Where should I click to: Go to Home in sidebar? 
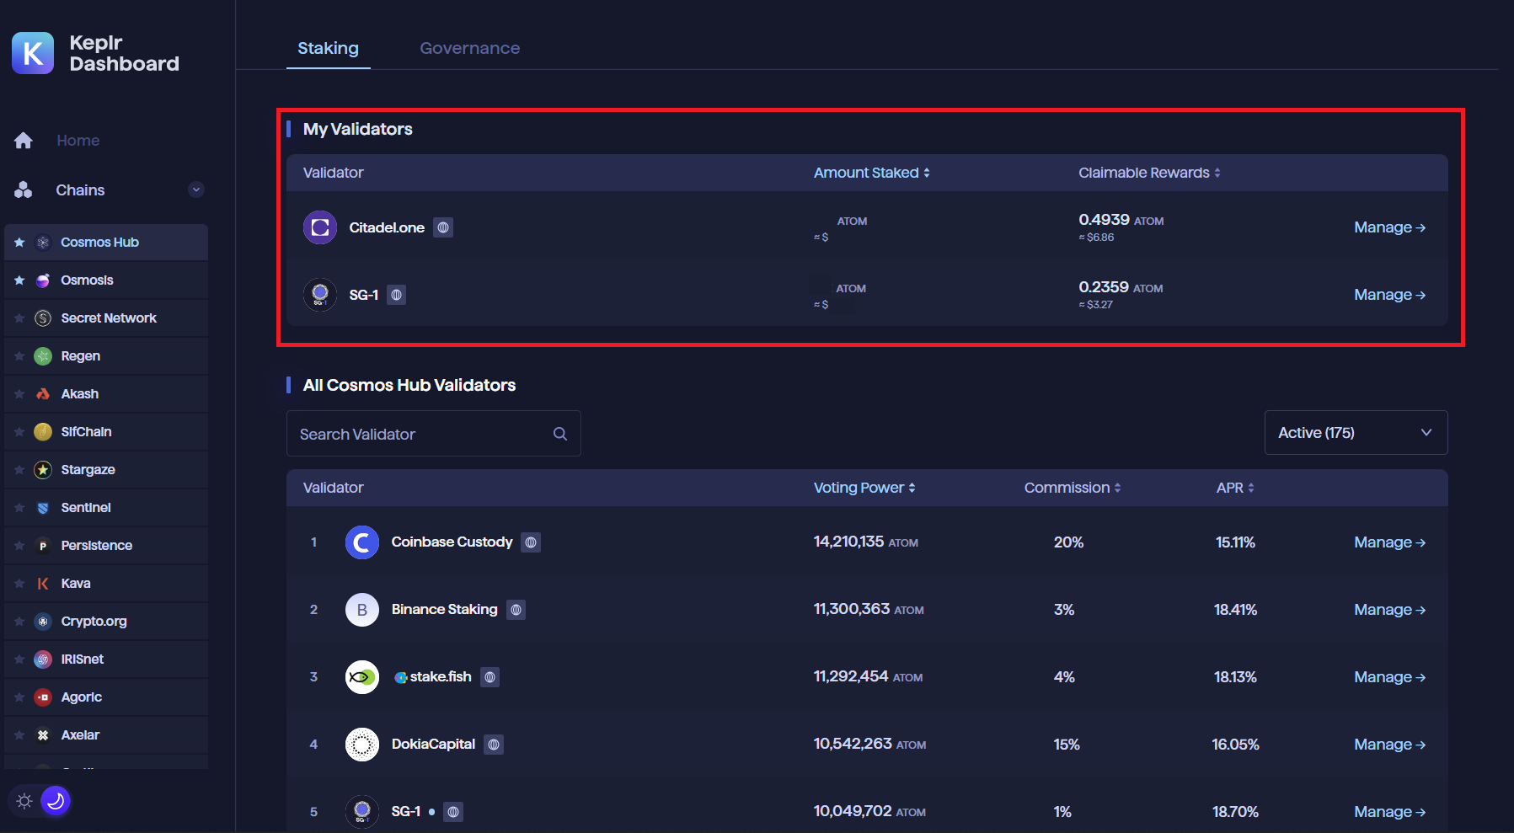click(x=78, y=141)
